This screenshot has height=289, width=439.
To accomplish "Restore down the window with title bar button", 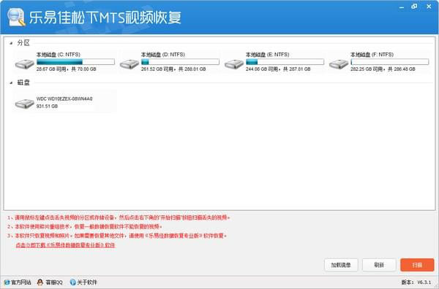I will click(414, 7).
